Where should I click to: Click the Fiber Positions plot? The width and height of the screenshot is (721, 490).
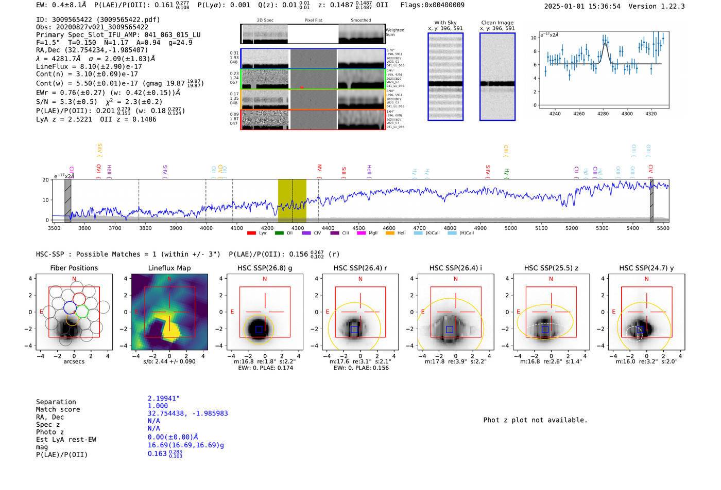tap(74, 312)
